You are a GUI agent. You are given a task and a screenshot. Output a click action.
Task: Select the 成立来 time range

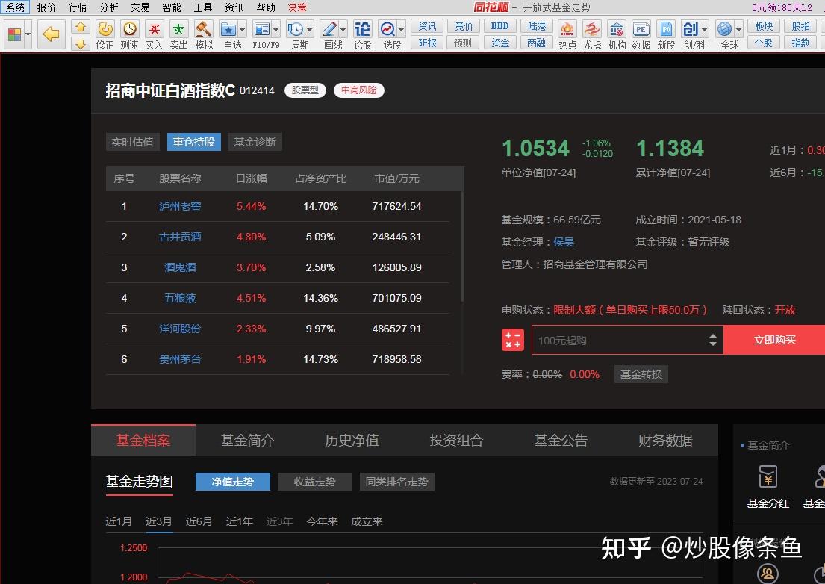[x=367, y=521]
